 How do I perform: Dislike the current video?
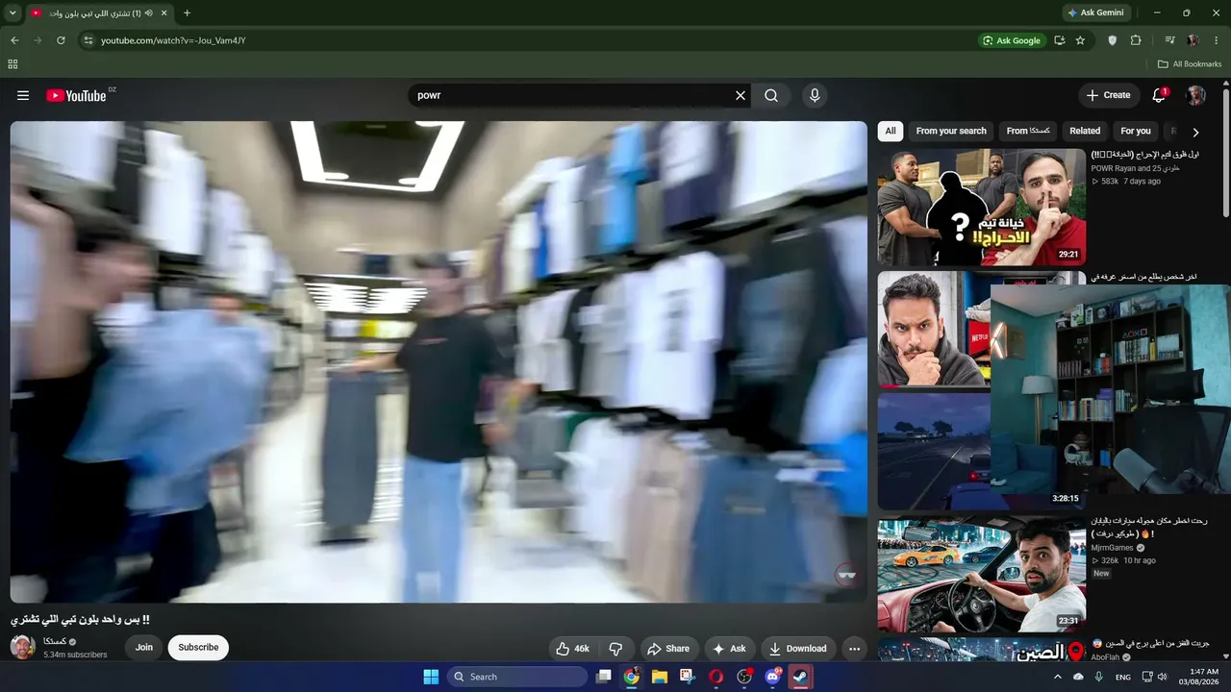tap(615, 649)
